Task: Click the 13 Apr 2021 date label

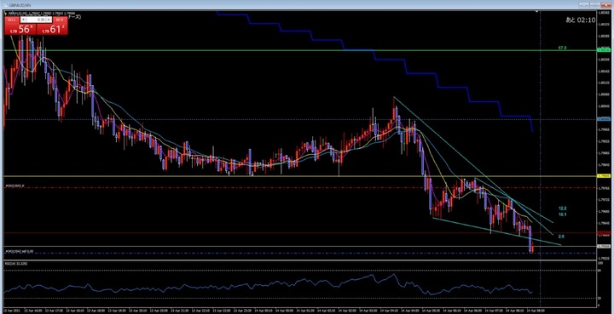Action: (12, 310)
